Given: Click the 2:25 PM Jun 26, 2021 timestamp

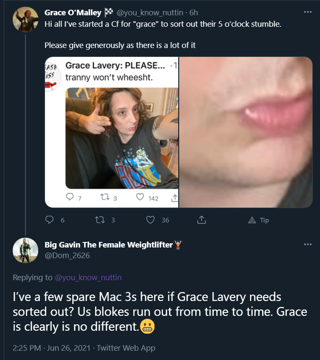Looking at the screenshot, I should click(x=53, y=348).
